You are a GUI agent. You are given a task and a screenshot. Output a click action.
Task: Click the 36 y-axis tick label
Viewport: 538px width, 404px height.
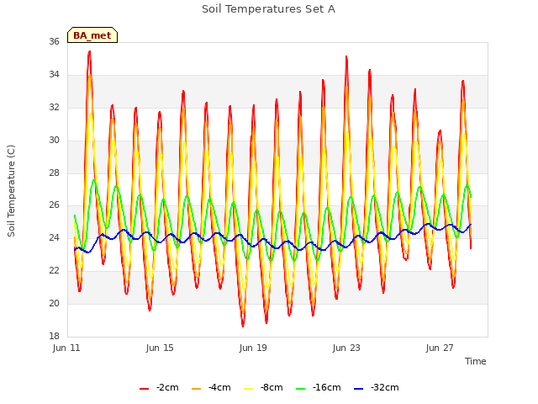(x=54, y=42)
